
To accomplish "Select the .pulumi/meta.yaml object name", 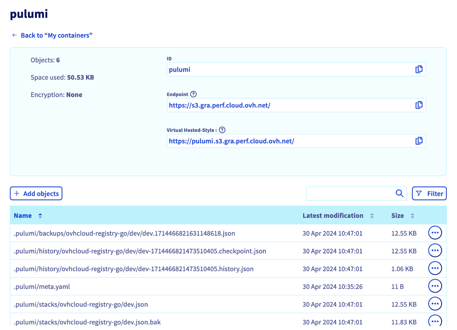I will 42,286.
